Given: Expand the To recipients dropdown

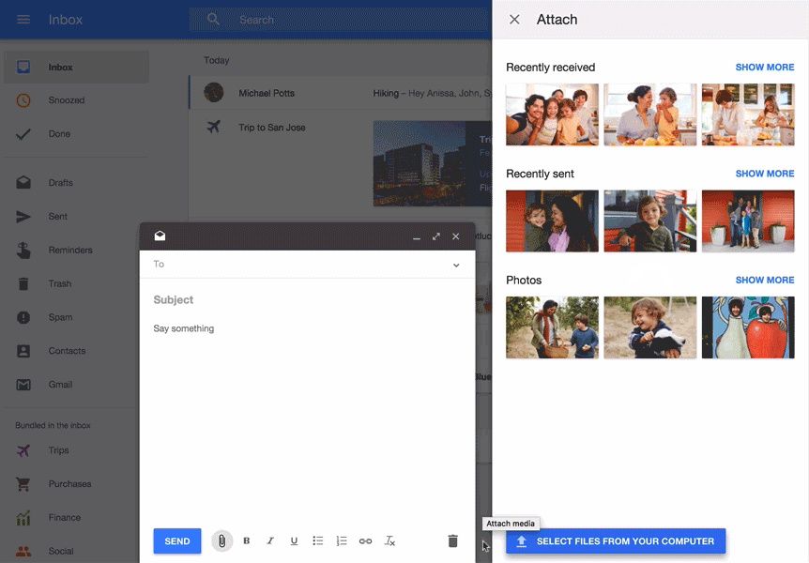Looking at the screenshot, I should tap(456, 264).
